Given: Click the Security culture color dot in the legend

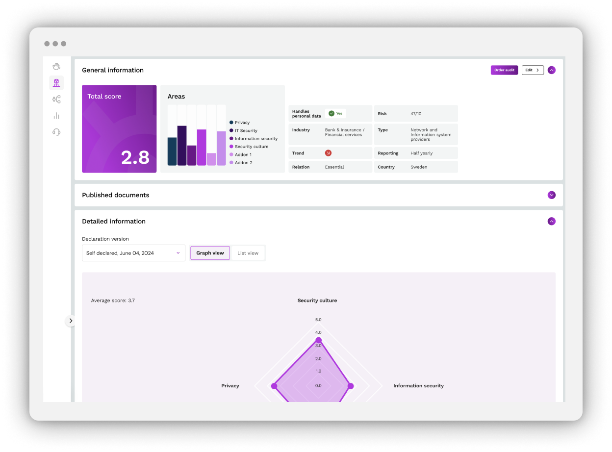Looking at the screenshot, I should point(231,146).
